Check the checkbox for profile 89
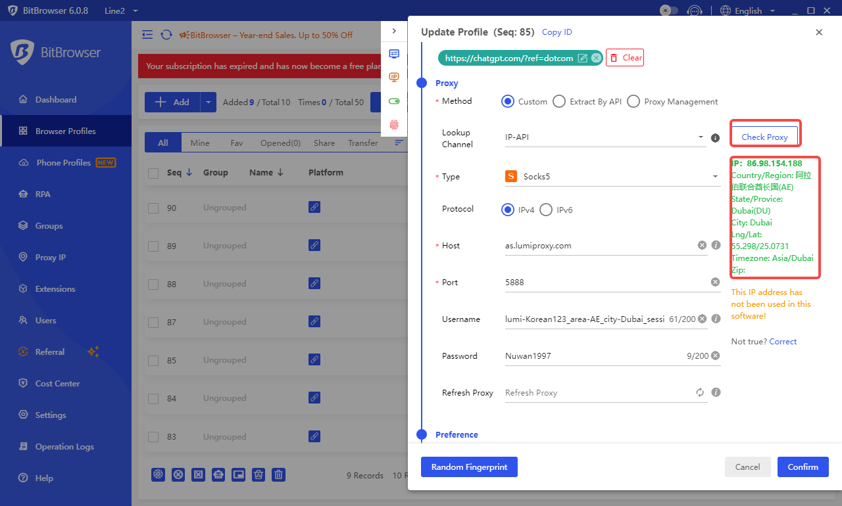The width and height of the screenshot is (842, 506). 153,246
